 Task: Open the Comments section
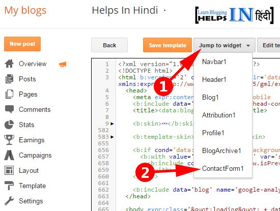tap(35, 109)
